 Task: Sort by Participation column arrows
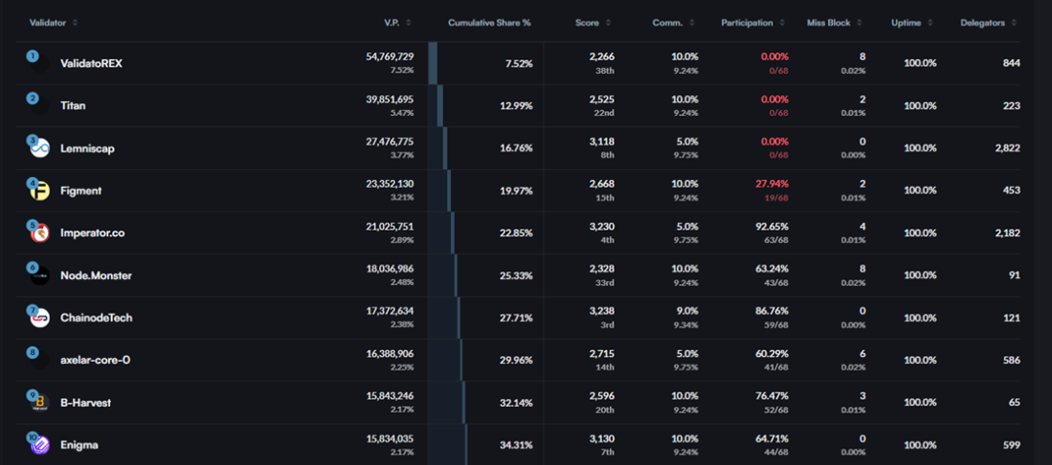pos(781,22)
